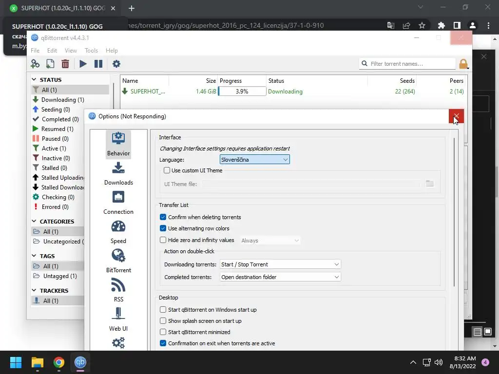Enable Show splash screen on start up
Screen dimensions: 499x374
click(x=163, y=320)
